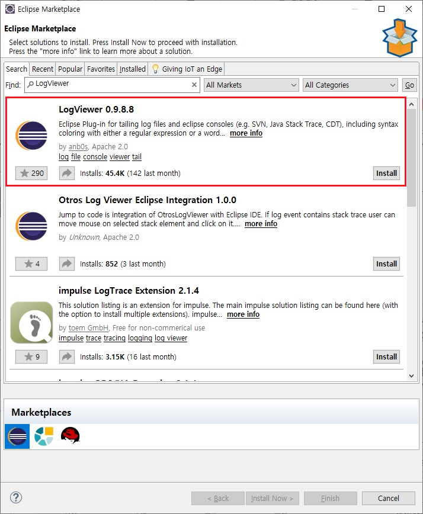
Task: Click the 'console' tag under LogViewer
Action: point(95,157)
